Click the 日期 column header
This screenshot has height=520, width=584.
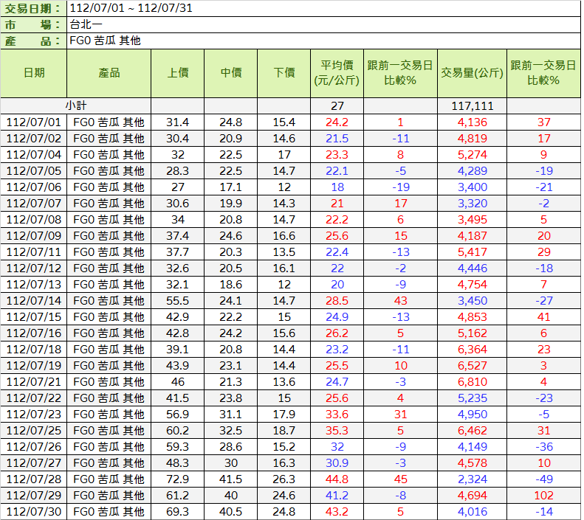click(34, 73)
